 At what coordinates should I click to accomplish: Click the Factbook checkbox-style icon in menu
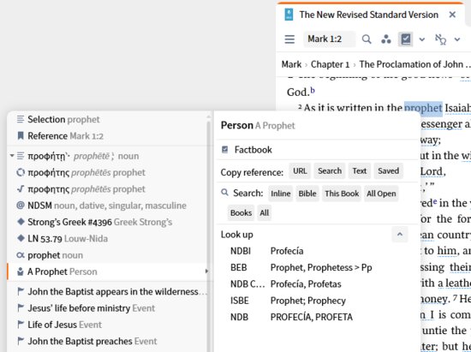click(x=225, y=149)
